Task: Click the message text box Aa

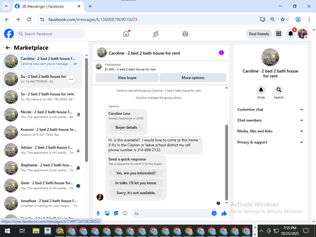Action: (172, 214)
